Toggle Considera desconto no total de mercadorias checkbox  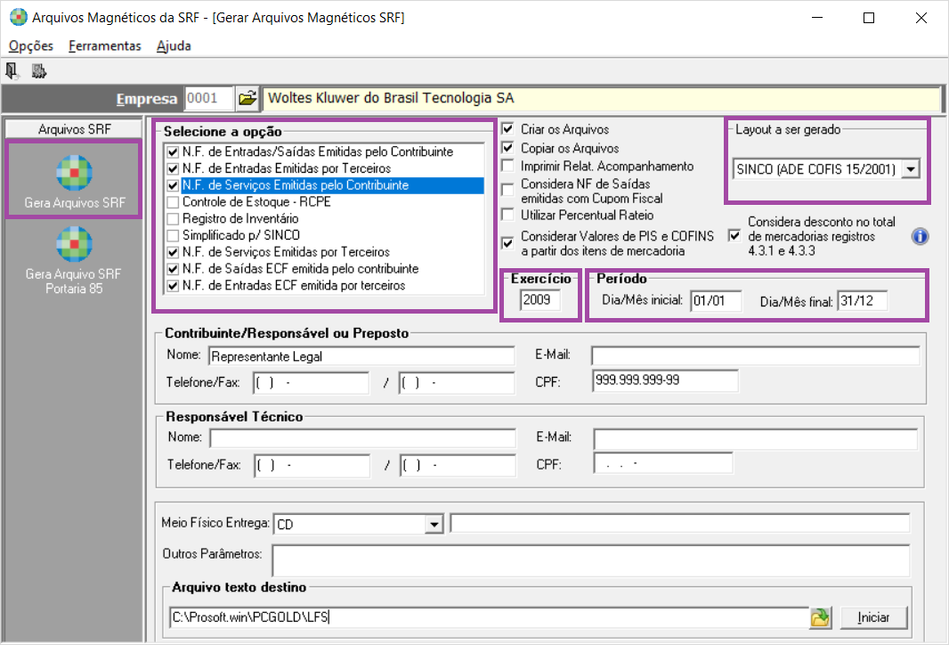point(734,235)
